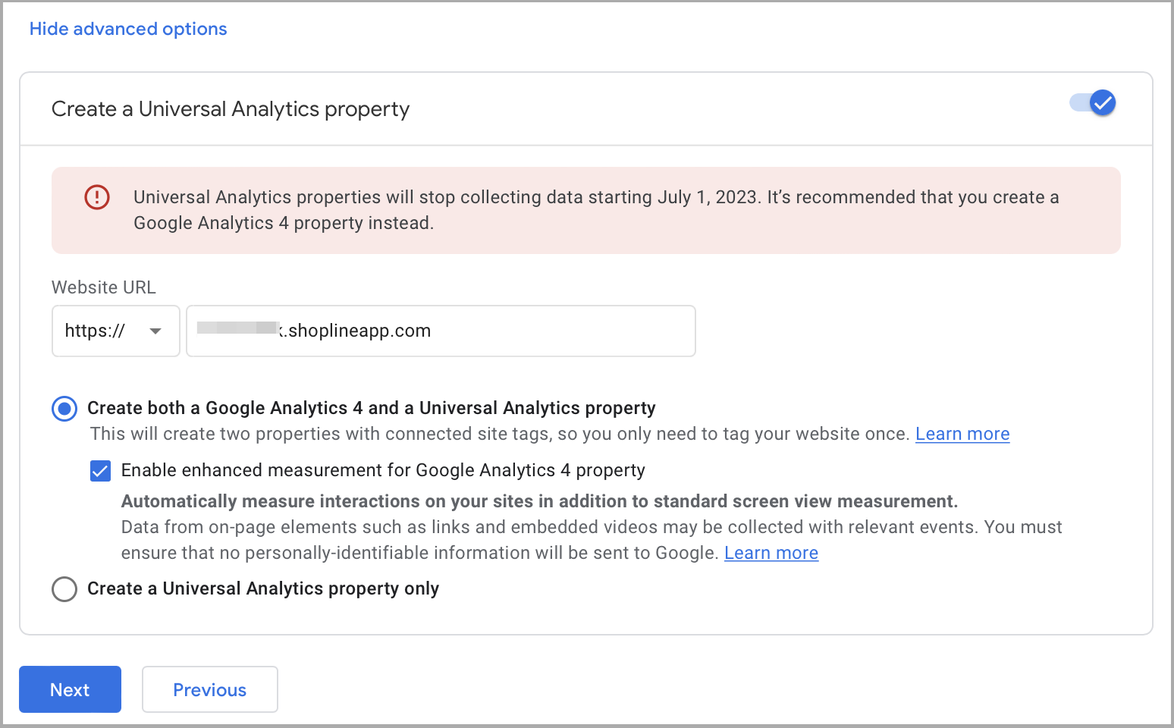The width and height of the screenshot is (1174, 728).
Task: Click the Next button
Action: [x=70, y=689]
